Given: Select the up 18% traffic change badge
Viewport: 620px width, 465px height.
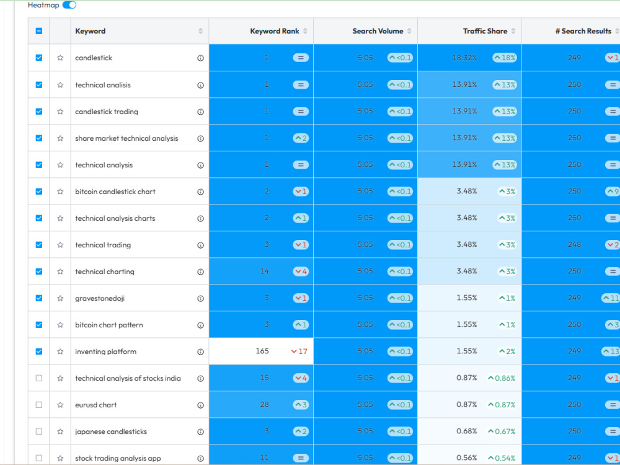Looking at the screenshot, I should (x=504, y=58).
